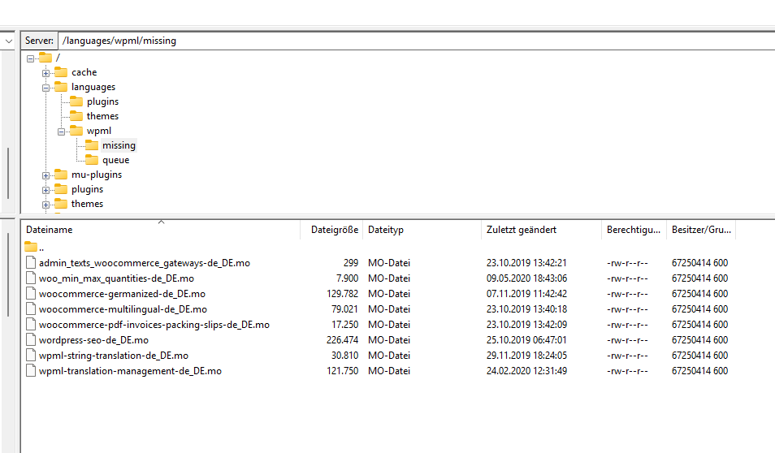Click the date 29.11.2019 18:24:05
775x453 pixels.
526,356
